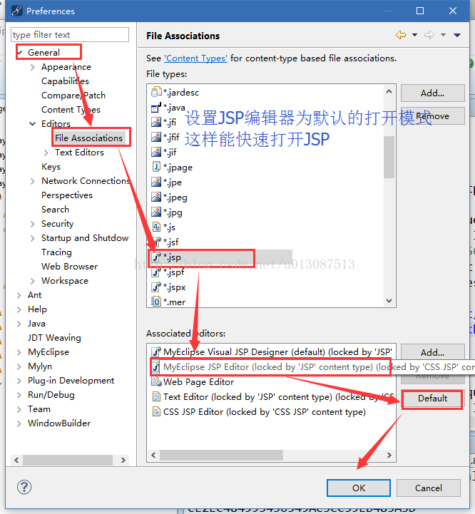This screenshot has height=514, width=475.
Task: Click the MyEclipse Visual JSP Designer icon
Action: pos(156,351)
